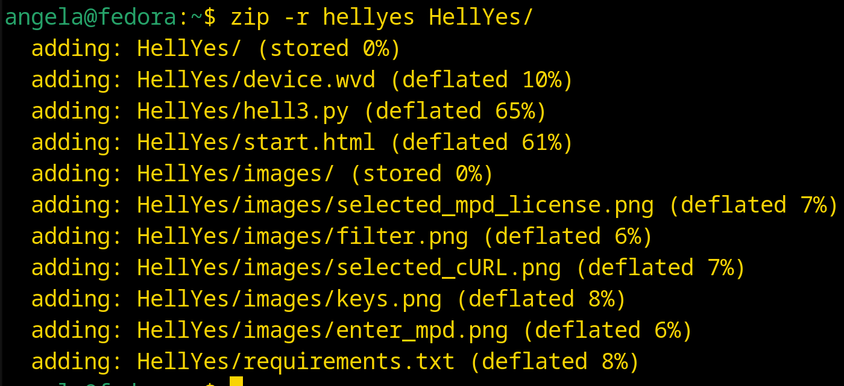Click the HellYes/ argument in the command
The image size is (844, 386).
[481, 17]
